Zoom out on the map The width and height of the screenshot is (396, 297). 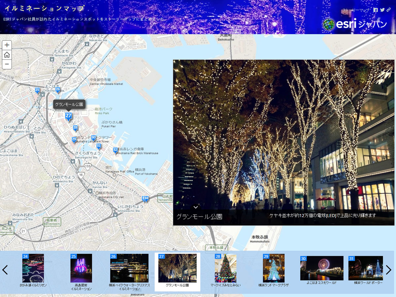7,64
